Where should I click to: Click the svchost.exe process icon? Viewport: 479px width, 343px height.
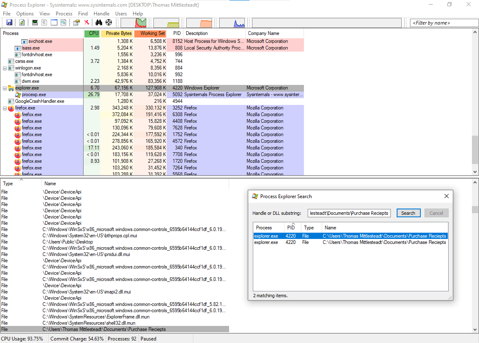coord(25,41)
